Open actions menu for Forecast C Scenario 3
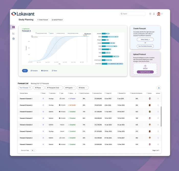The width and height of the screenshot is (179, 171). point(158,144)
